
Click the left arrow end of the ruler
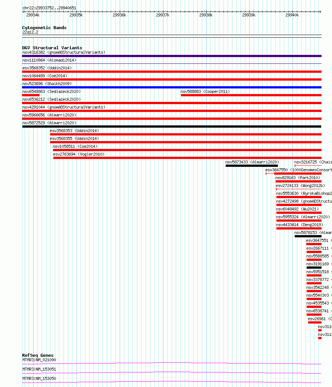(x=24, y=12)
